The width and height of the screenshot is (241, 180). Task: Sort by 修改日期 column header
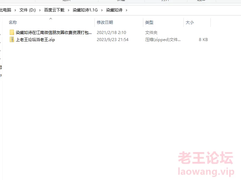coord(105,23)
